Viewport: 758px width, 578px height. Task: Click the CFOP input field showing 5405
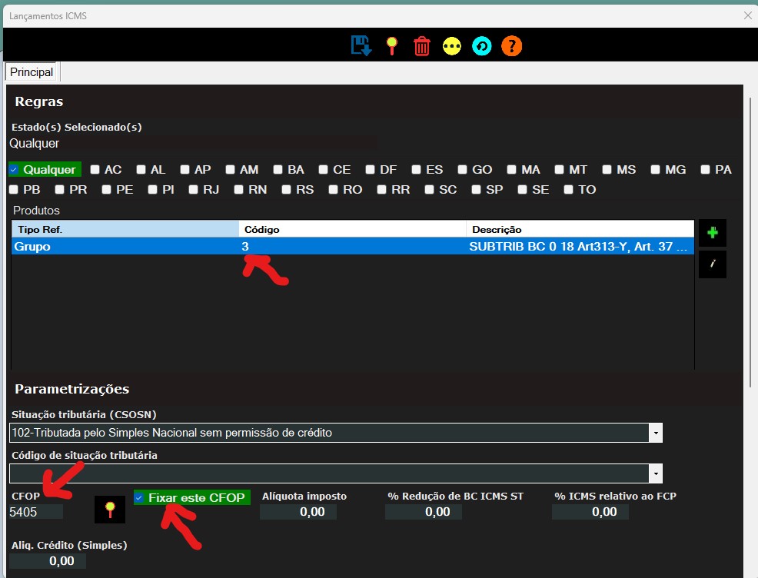click(x=35, y=511)
